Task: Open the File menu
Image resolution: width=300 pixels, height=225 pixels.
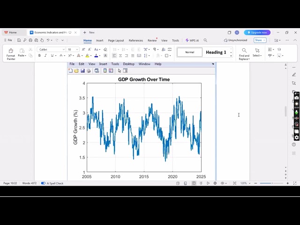Action: [x=8, y=40]
